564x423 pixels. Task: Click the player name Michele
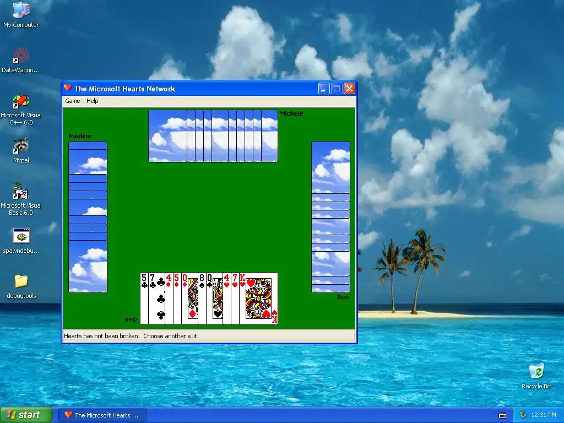pyautogui.click(x=291, y=113)
